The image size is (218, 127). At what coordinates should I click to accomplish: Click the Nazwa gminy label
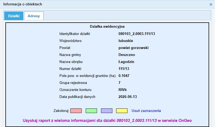[x=70, y=55]
